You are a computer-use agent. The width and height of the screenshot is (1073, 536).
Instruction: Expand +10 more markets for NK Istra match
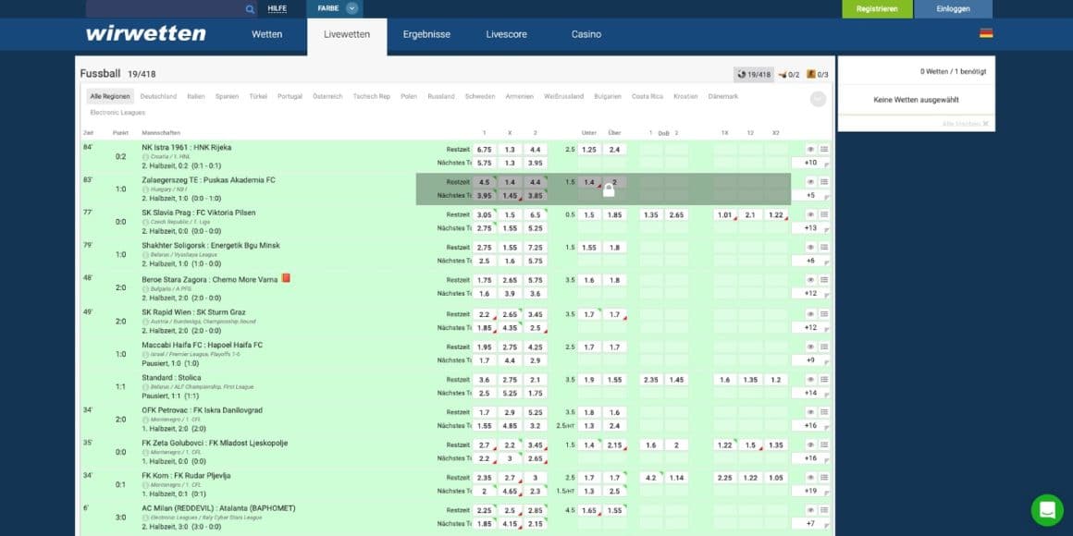click(x=811, y=163)
